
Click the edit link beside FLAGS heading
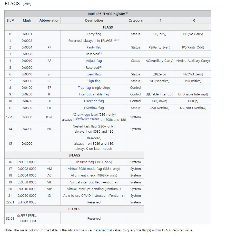(x=27, y=4)
